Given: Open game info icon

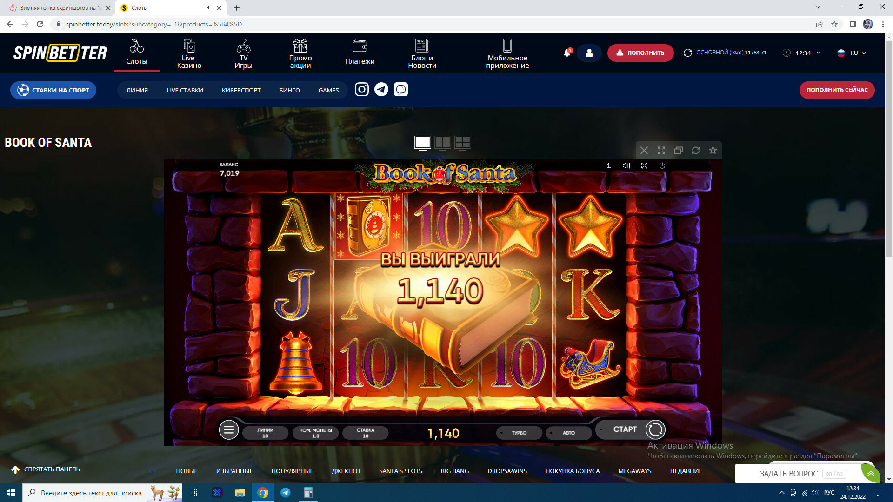Looking at the screenshot, I should (x=608, y=165).
